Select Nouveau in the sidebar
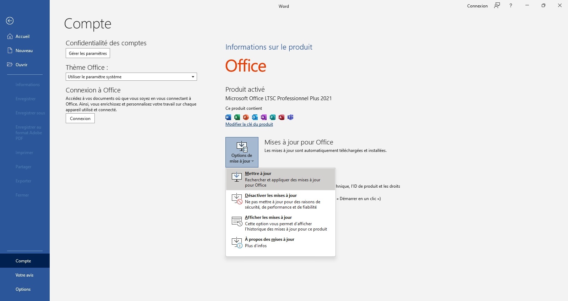This screenshot has height=301, width=568. coord(25,51)
